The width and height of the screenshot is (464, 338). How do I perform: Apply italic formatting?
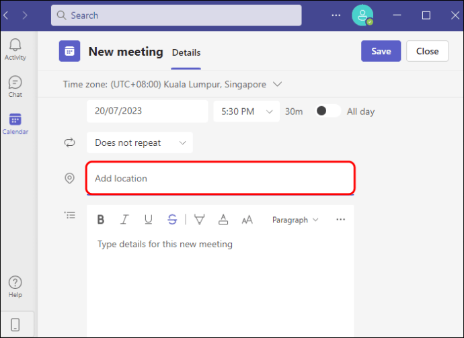[124, 220]
